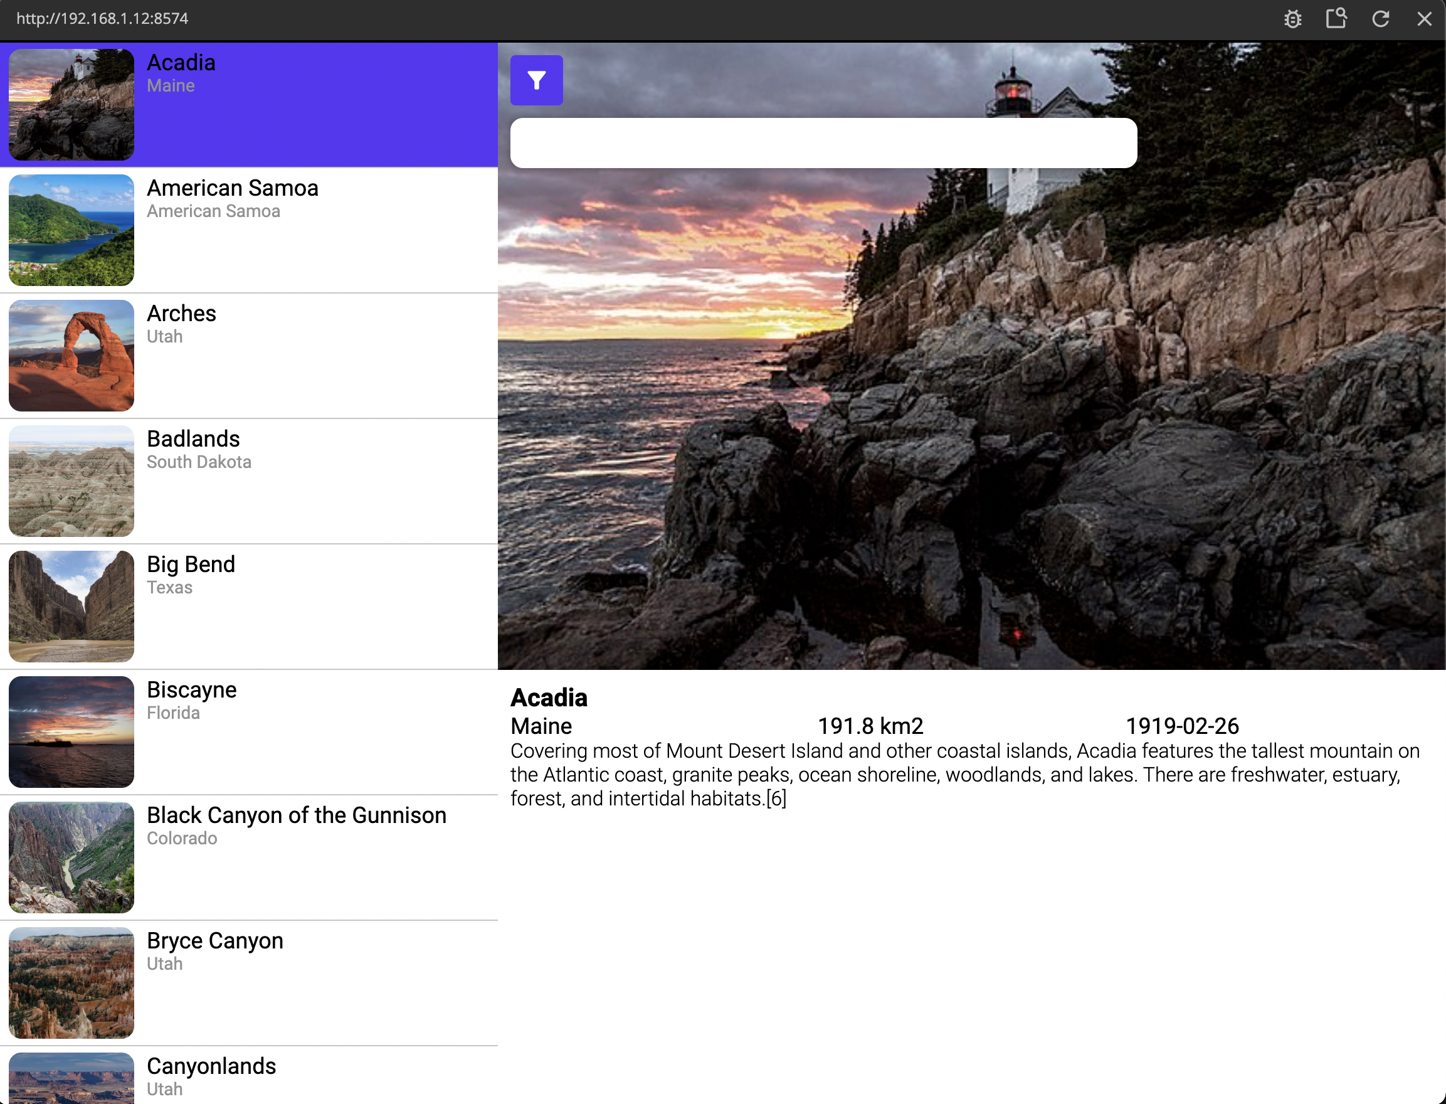This screenshot has width=1446, height=1104.
Task: Click the Biscayne list title
Action: (192, 690)
